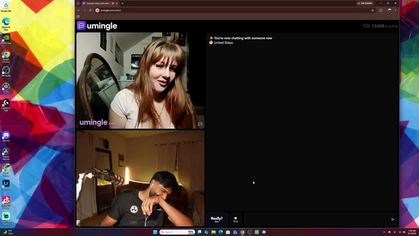Screen dimensions: 419x236
Task: Open Discord from the desktop
Action: tap(6, 137)
